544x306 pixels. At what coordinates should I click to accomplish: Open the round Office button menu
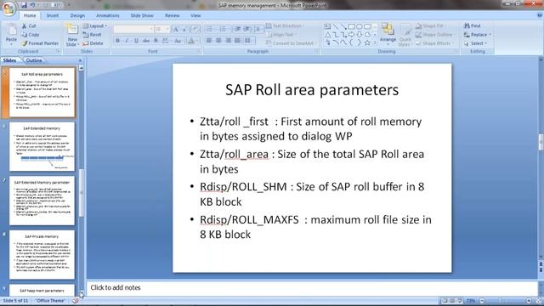tap(8, 8)
